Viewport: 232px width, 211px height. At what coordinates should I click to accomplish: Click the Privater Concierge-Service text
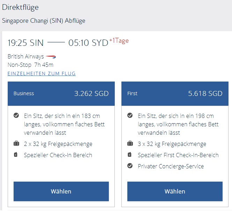pos(171,166)
